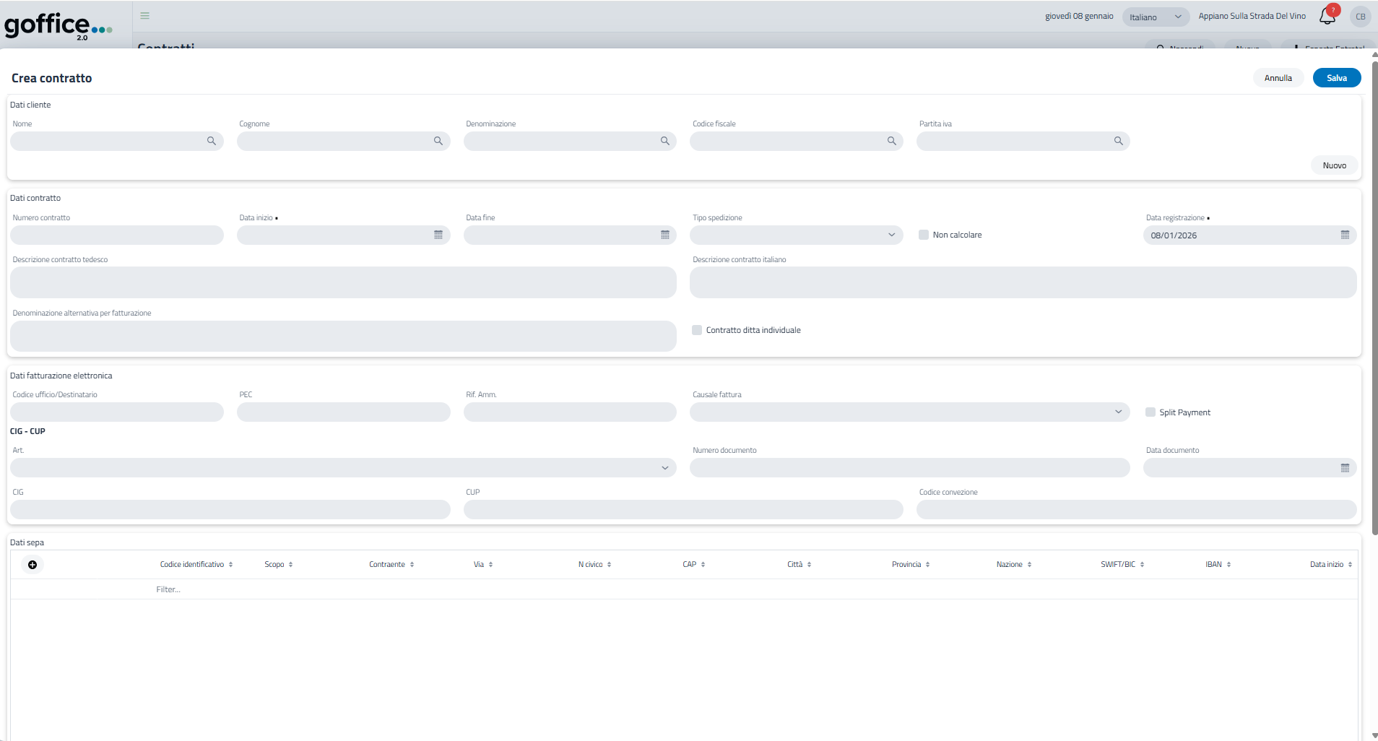Sort by IBAN column header
Viewport: 1378px width, 741px height.
1214,565
